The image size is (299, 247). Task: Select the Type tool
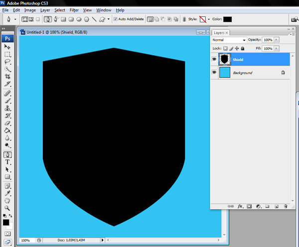(7, 162)
